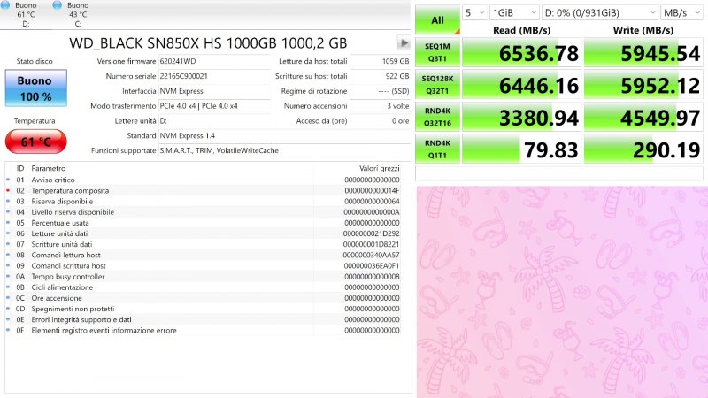Screen dimensions: 708x398
Task: Click the Valori grezzi column header
Action: 380,168
